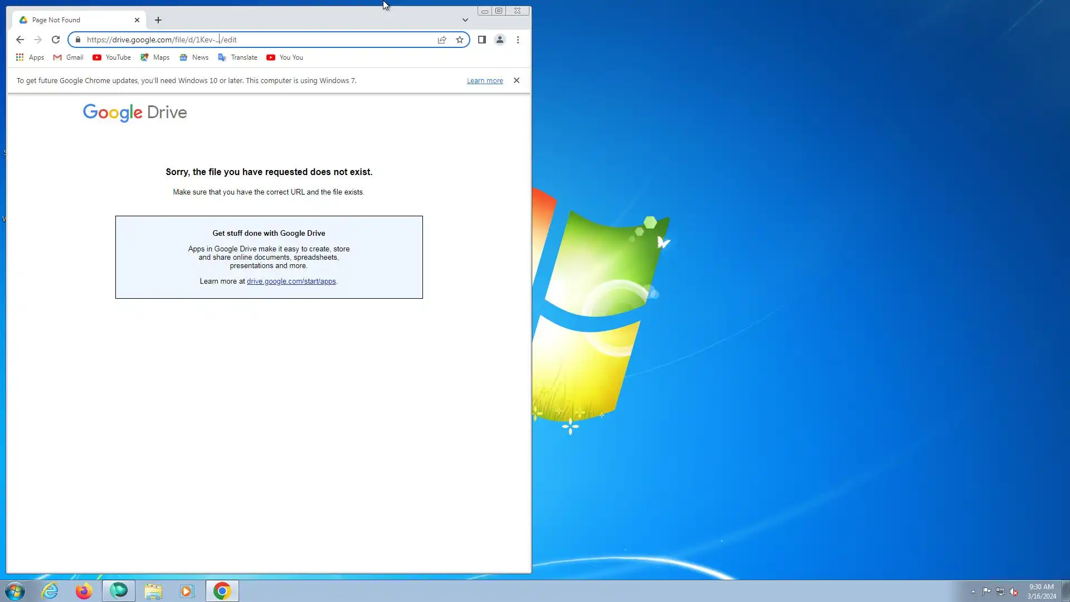The image size is (1070, 602).
Task: Bookmark this page with star icon
Action: (460, 40)
